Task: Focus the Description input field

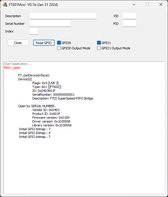Action: tap(63, 16)
